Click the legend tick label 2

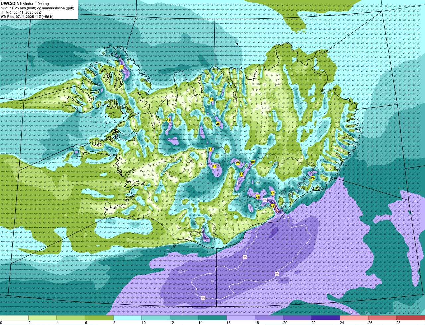(29, 323)
